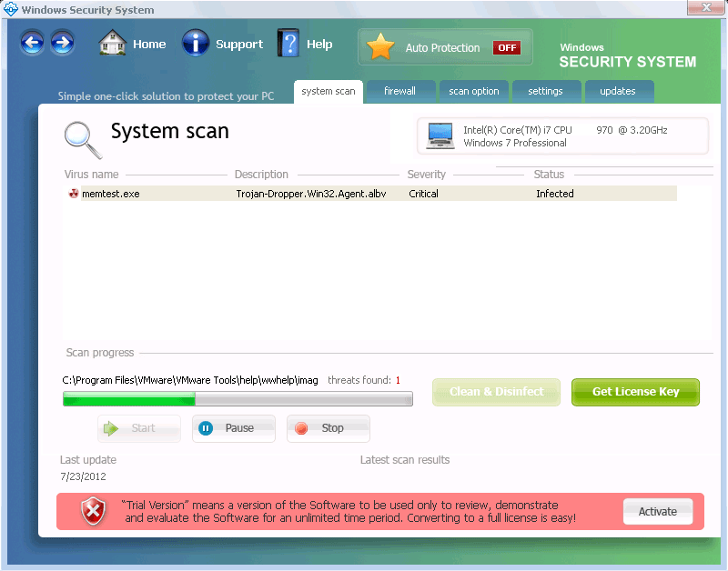Click the back arrow navigation icon
The height and width of the screenshot is (571, 728).
click(x=33, y=43)
